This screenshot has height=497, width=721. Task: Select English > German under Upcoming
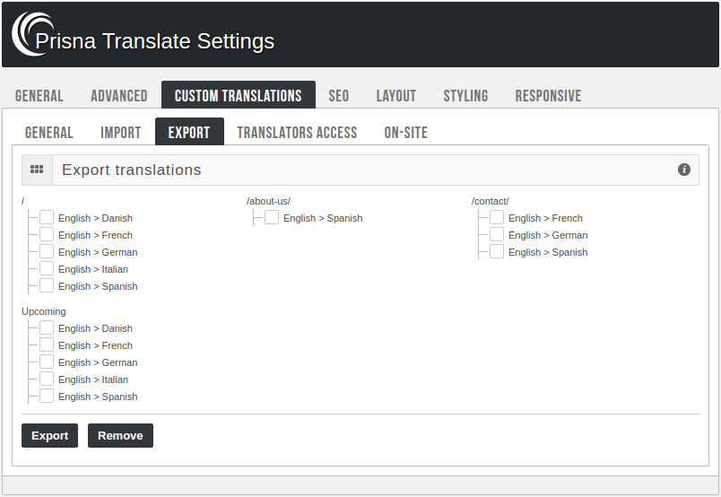pyautogui.click(x=47, y=362)
